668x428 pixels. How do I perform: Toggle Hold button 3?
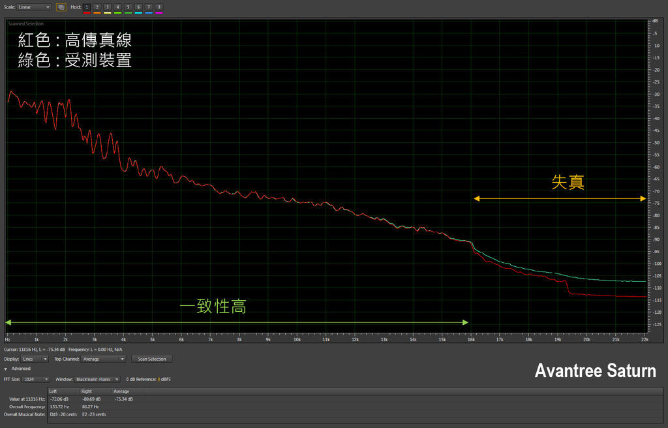108,7
